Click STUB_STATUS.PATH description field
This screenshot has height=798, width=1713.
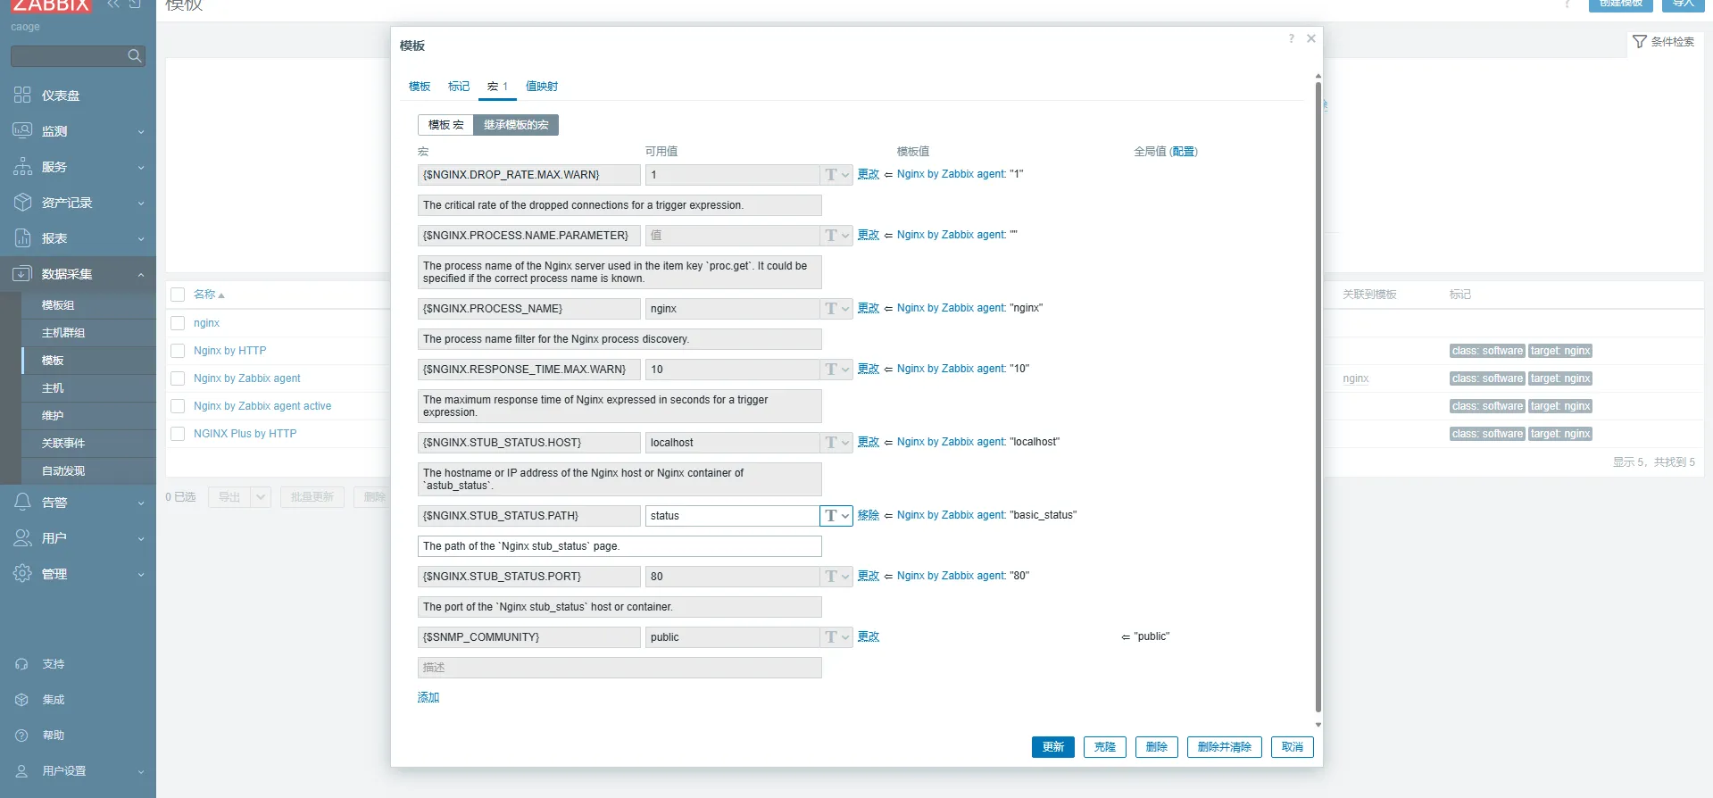pyautogui.click(x=620, y=546)
